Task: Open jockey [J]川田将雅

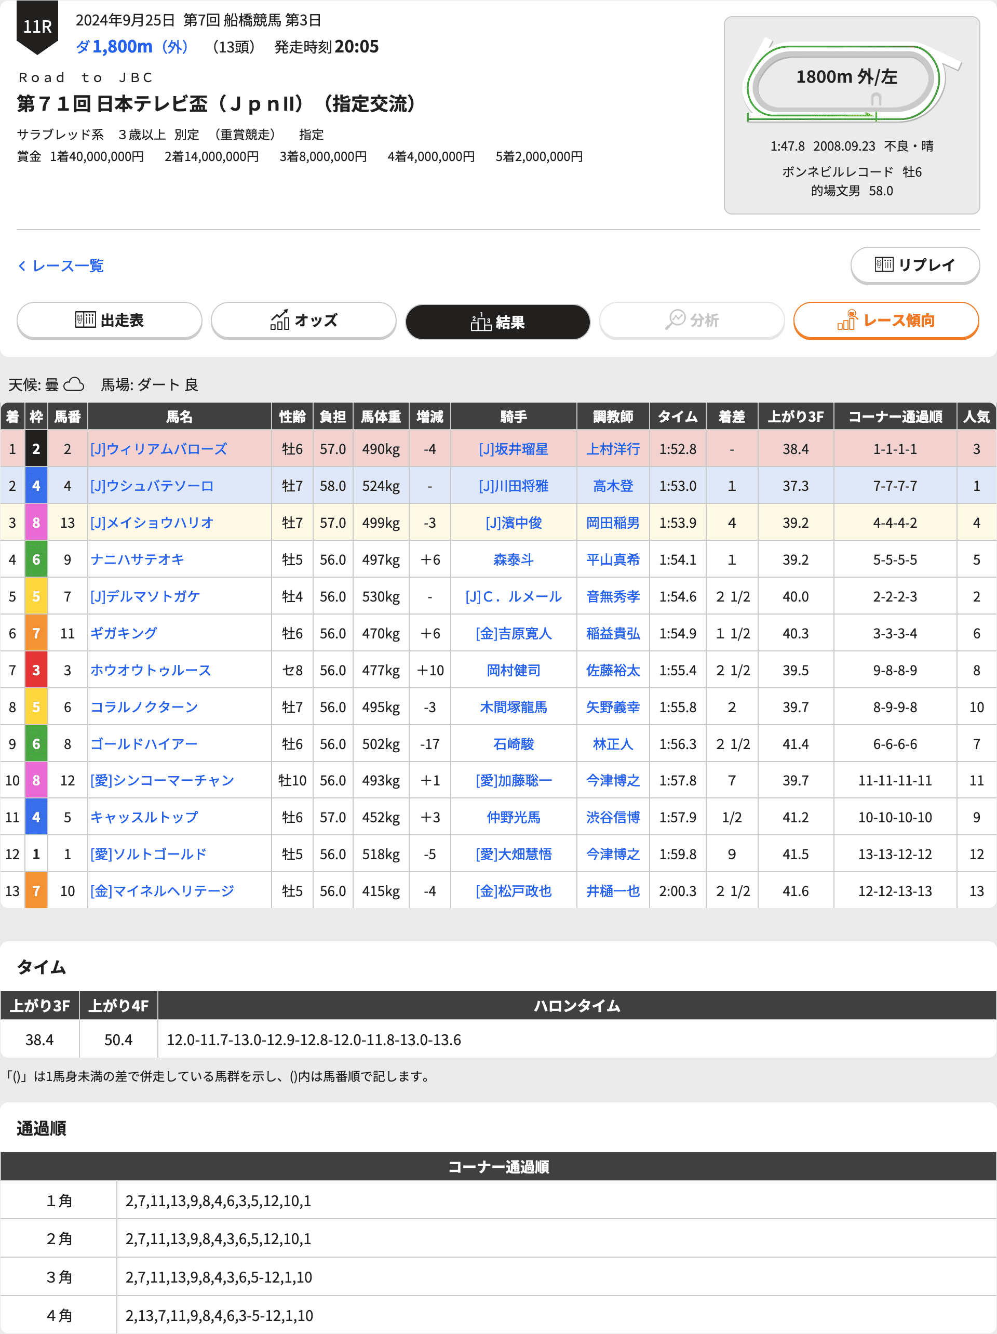Action: pyautogui.click(x=514, y=486)
